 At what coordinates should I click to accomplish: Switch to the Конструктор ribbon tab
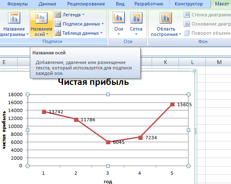(189, 4)
